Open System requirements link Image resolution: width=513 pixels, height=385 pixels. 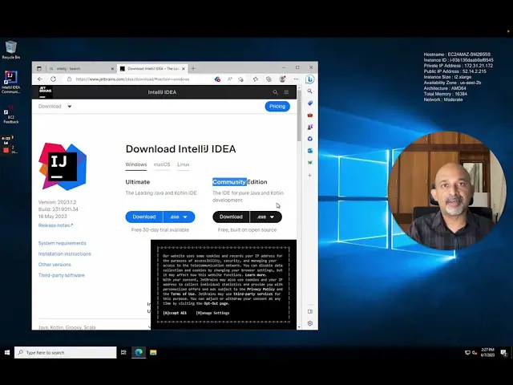63,243
